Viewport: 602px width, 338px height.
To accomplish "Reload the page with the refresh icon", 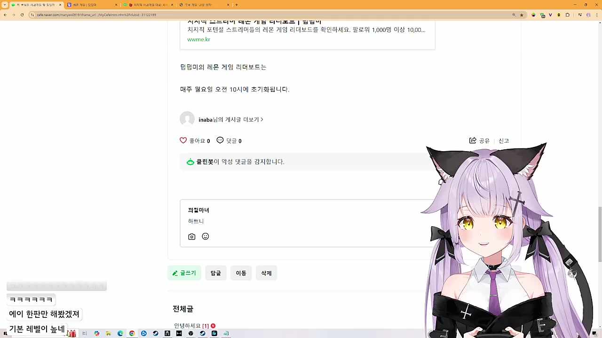I will coord(22,15).
